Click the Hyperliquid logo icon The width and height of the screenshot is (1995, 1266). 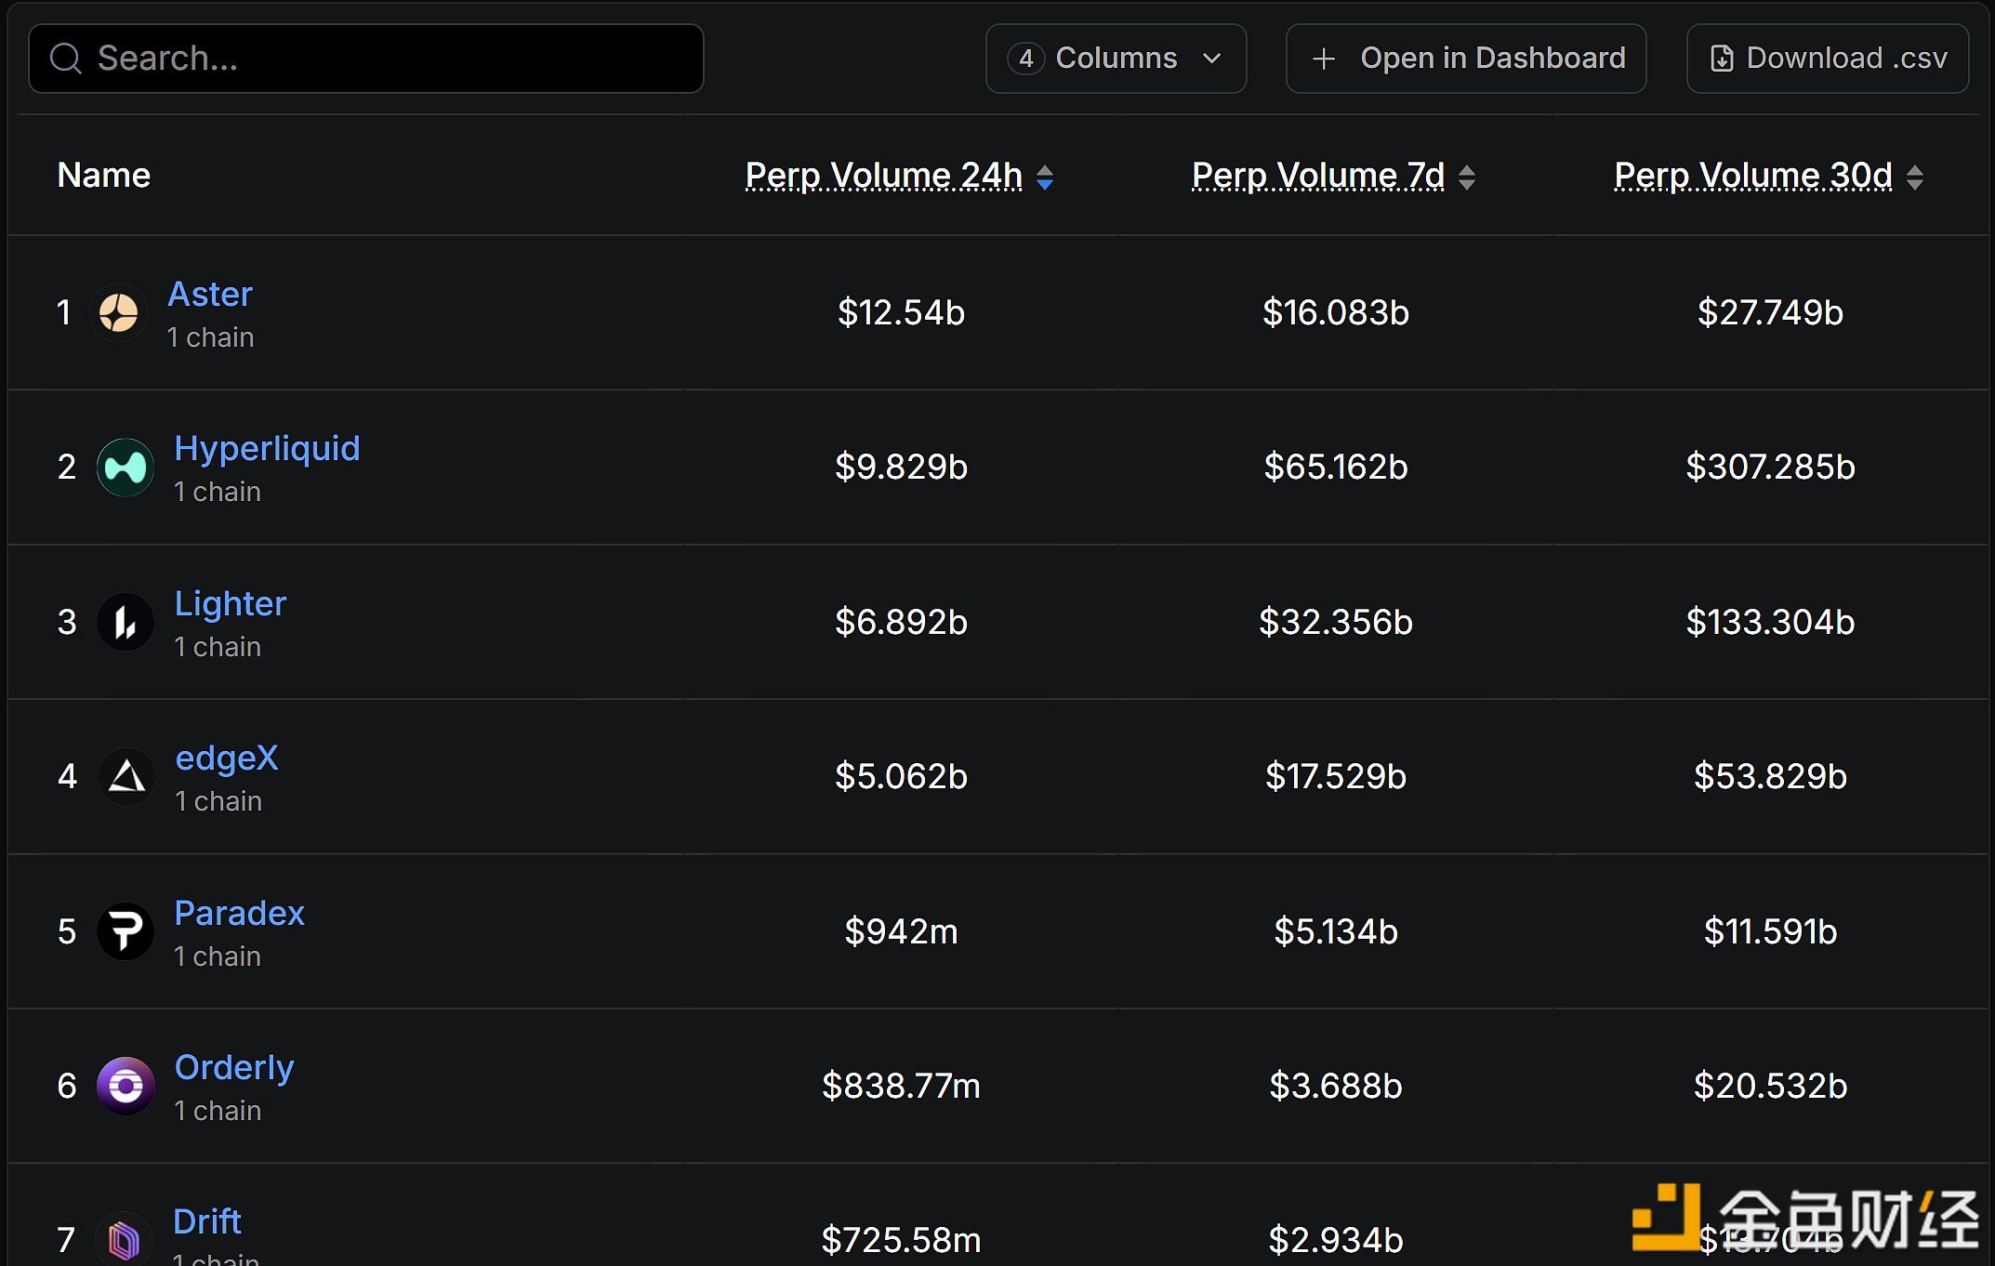pos(126,467)
